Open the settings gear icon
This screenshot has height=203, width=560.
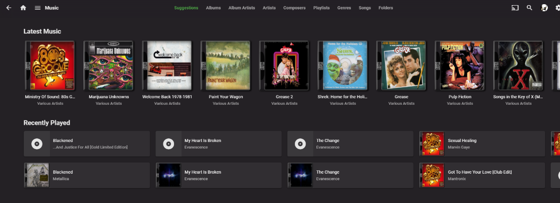(557, 8)
